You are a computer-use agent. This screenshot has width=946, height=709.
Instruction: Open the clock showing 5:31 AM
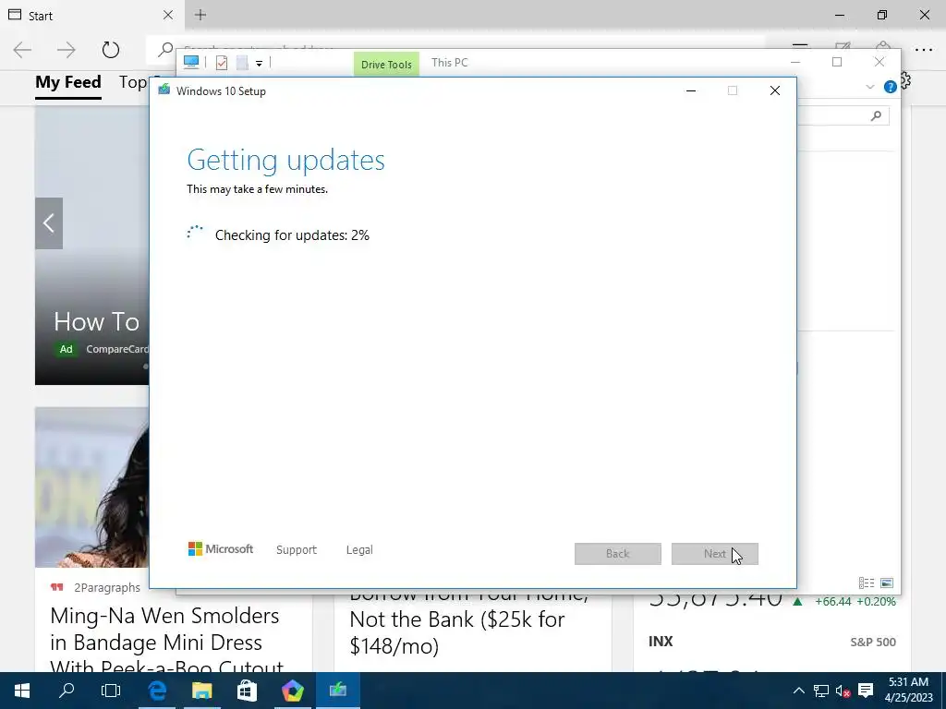click(x=909, y=691)
